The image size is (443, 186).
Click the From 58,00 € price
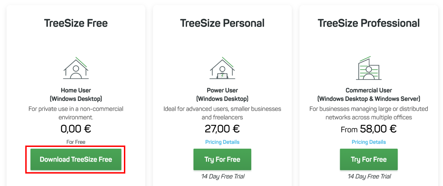pyautogui.click(x=369, y=129)
